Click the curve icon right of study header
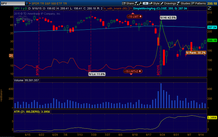The height and width of the screenshot is (137, 218). [x=209, y=8]
